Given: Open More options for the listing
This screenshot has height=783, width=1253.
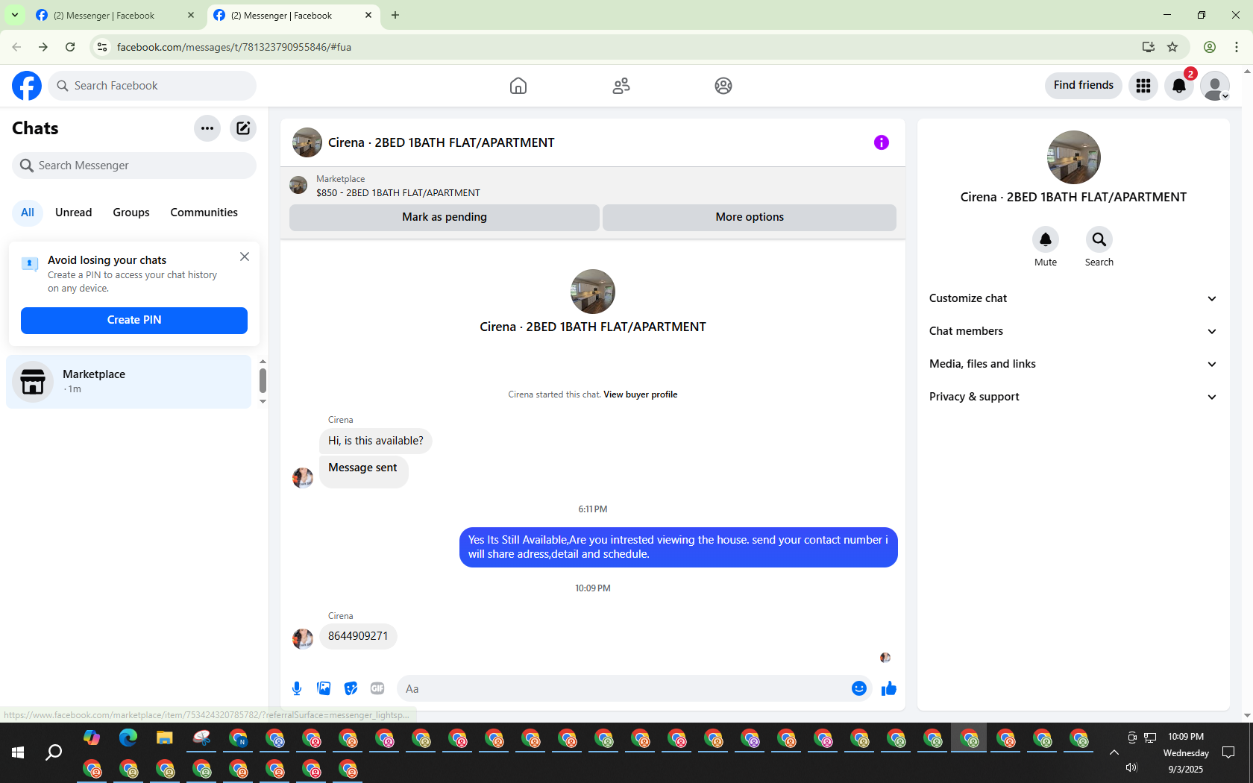Looking at the screenshot, I should 750,218.
